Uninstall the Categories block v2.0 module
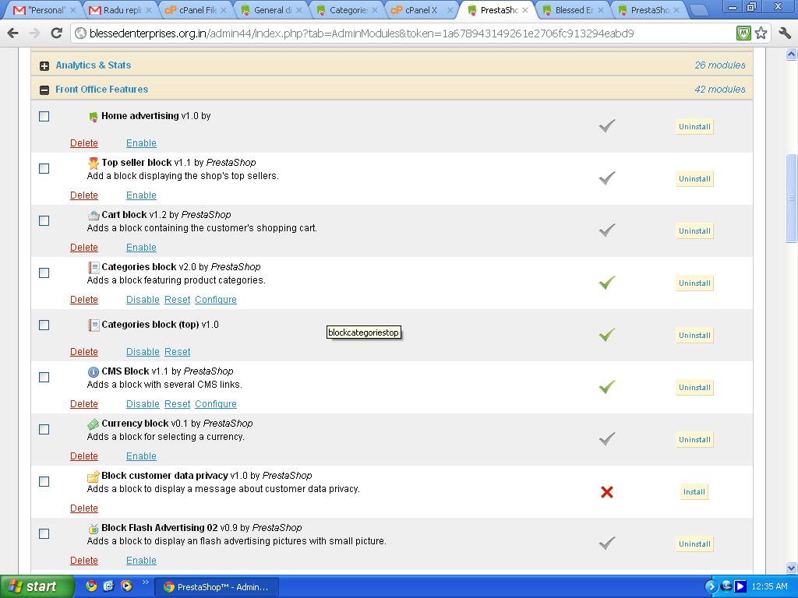This screenshot has width=798, height=598. click(x=694, y=283)
